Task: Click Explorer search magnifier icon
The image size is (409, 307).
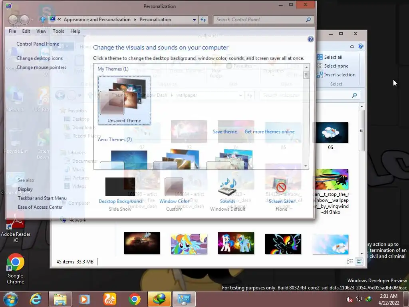Action: click(354, 95)
